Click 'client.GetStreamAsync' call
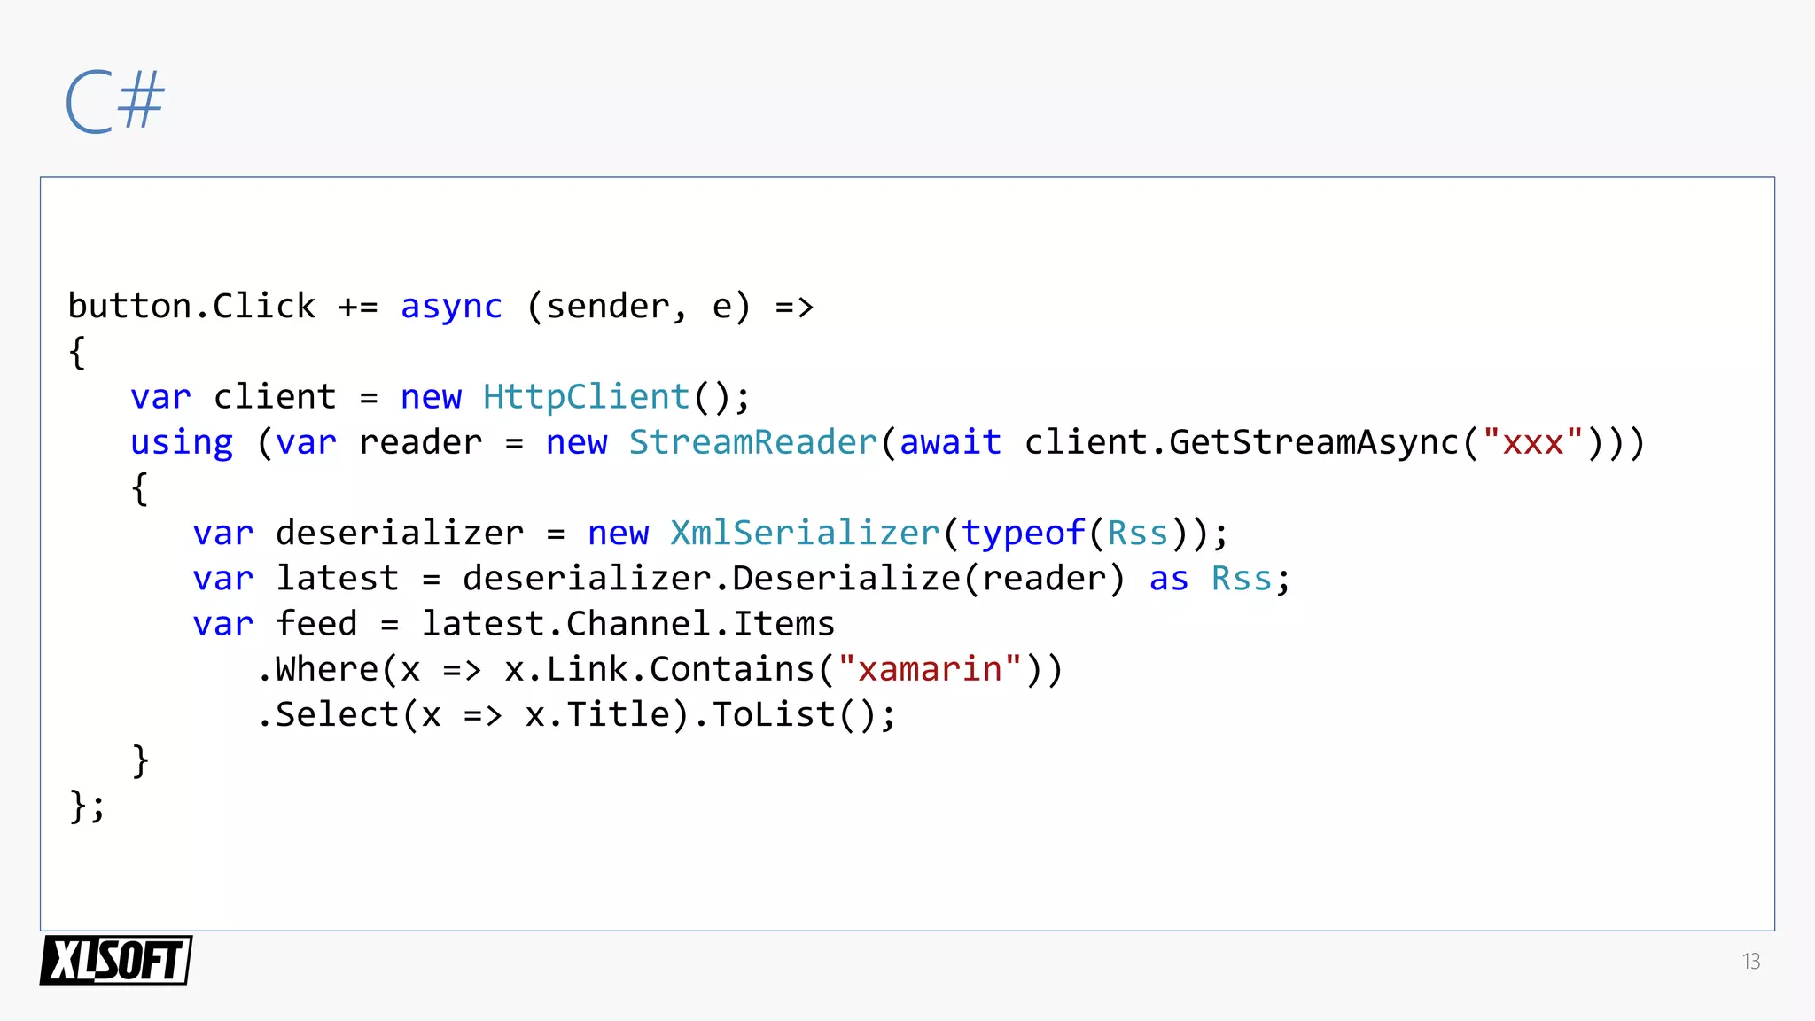This screenshot has height=1021, width=1815. pos(1242,442)
